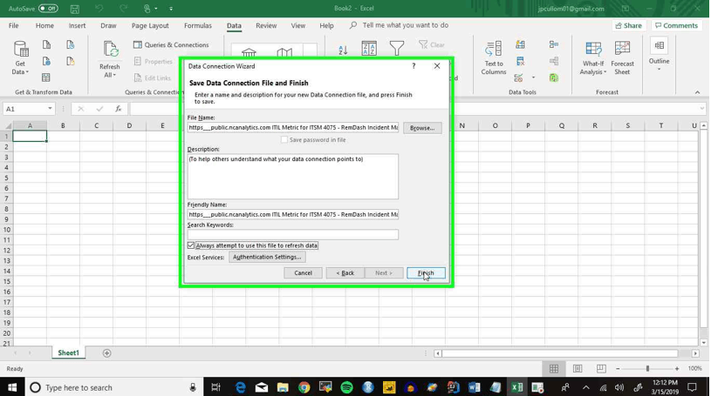The width and height of the screenshot is (711, 396).
Task: Click Authentication Settings button
Action: coord(267,257)
